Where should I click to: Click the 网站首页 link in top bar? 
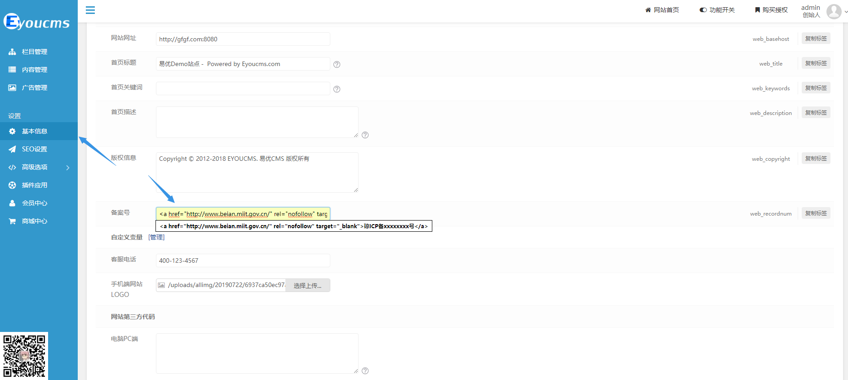coord(662,10)
